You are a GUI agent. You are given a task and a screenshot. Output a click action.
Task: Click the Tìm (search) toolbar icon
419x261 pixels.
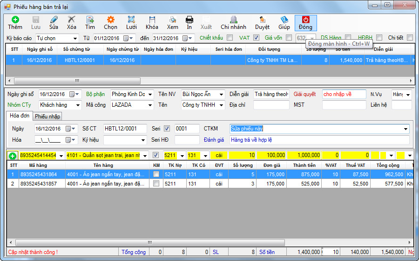click(x=90, y=20)
